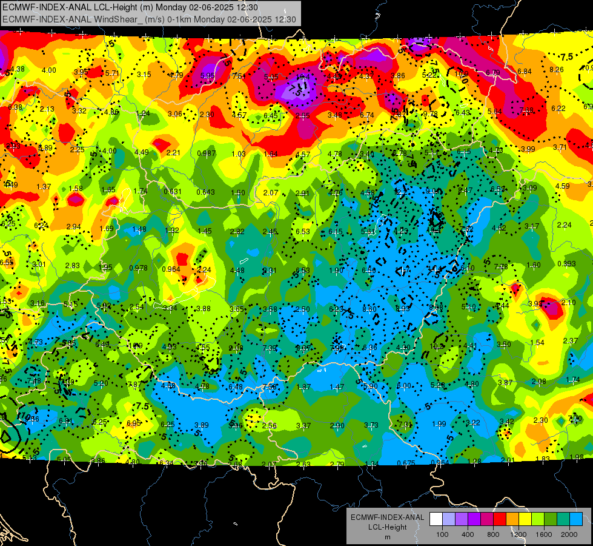The width and height of the screenshot is (593, 546).
Task: Click the wind shear value '0.393'
Action: 566,263
